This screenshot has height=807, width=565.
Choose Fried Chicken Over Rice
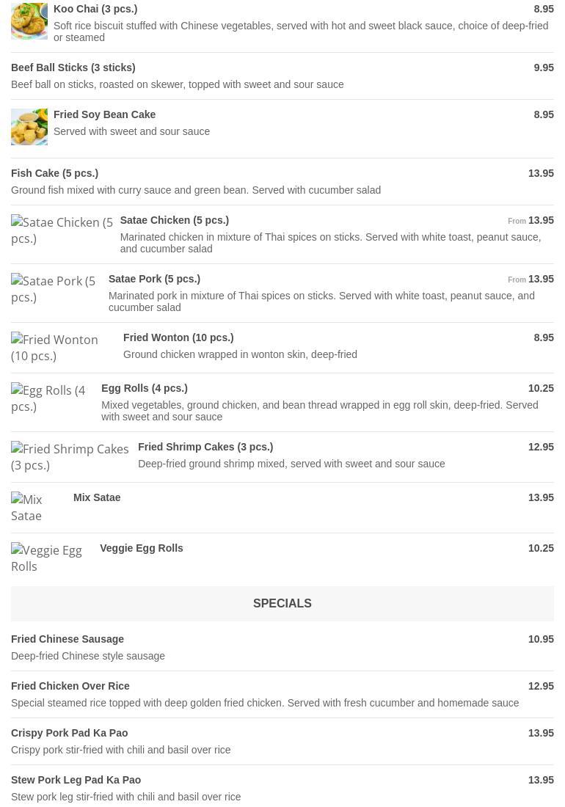coord(70,686)
